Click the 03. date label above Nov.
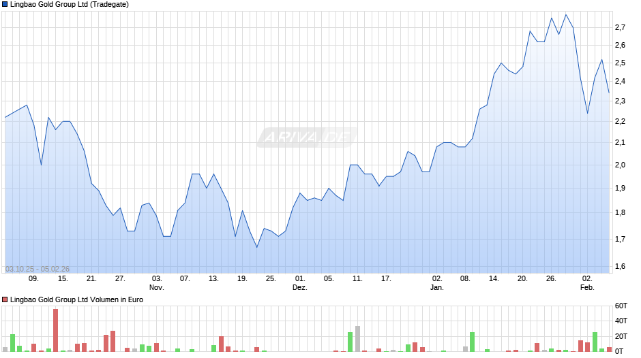 pyautogui.click(x=157, y=279)
